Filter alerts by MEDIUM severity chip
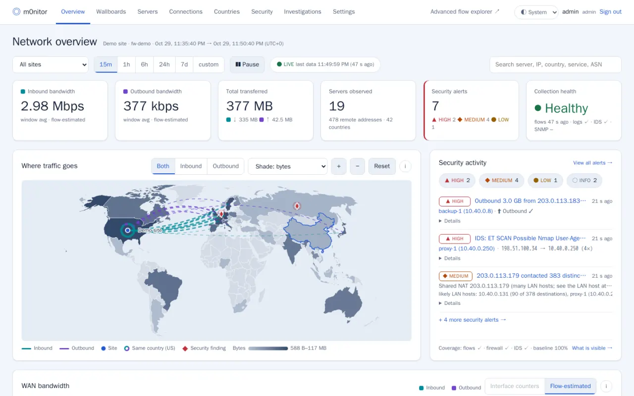 pyautogui.click(x=501, y=180)
